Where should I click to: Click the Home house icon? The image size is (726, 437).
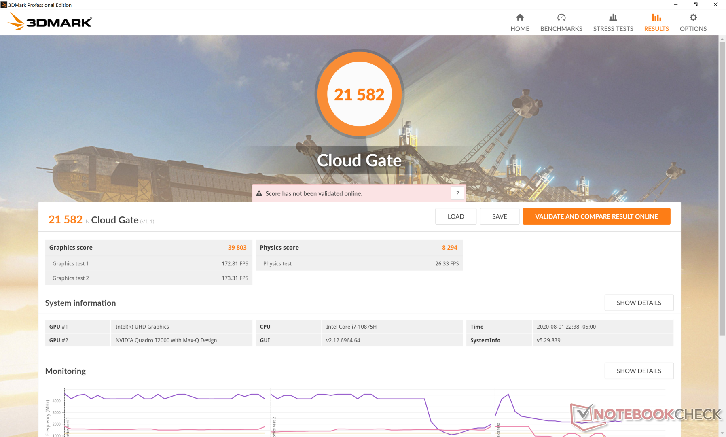(520, 17)
